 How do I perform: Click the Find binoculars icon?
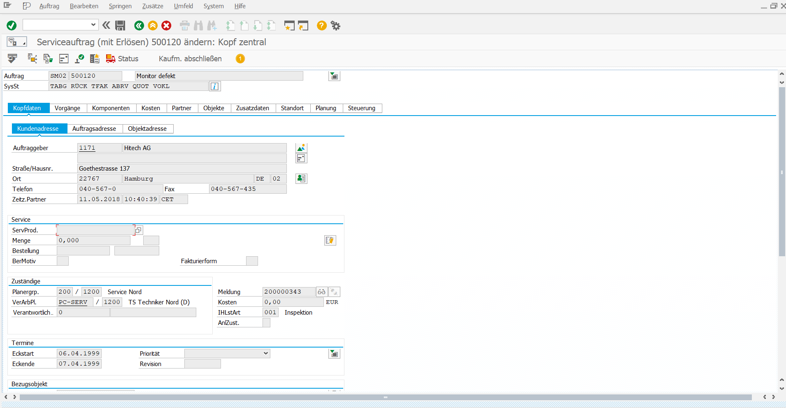(x=198, y=25)
